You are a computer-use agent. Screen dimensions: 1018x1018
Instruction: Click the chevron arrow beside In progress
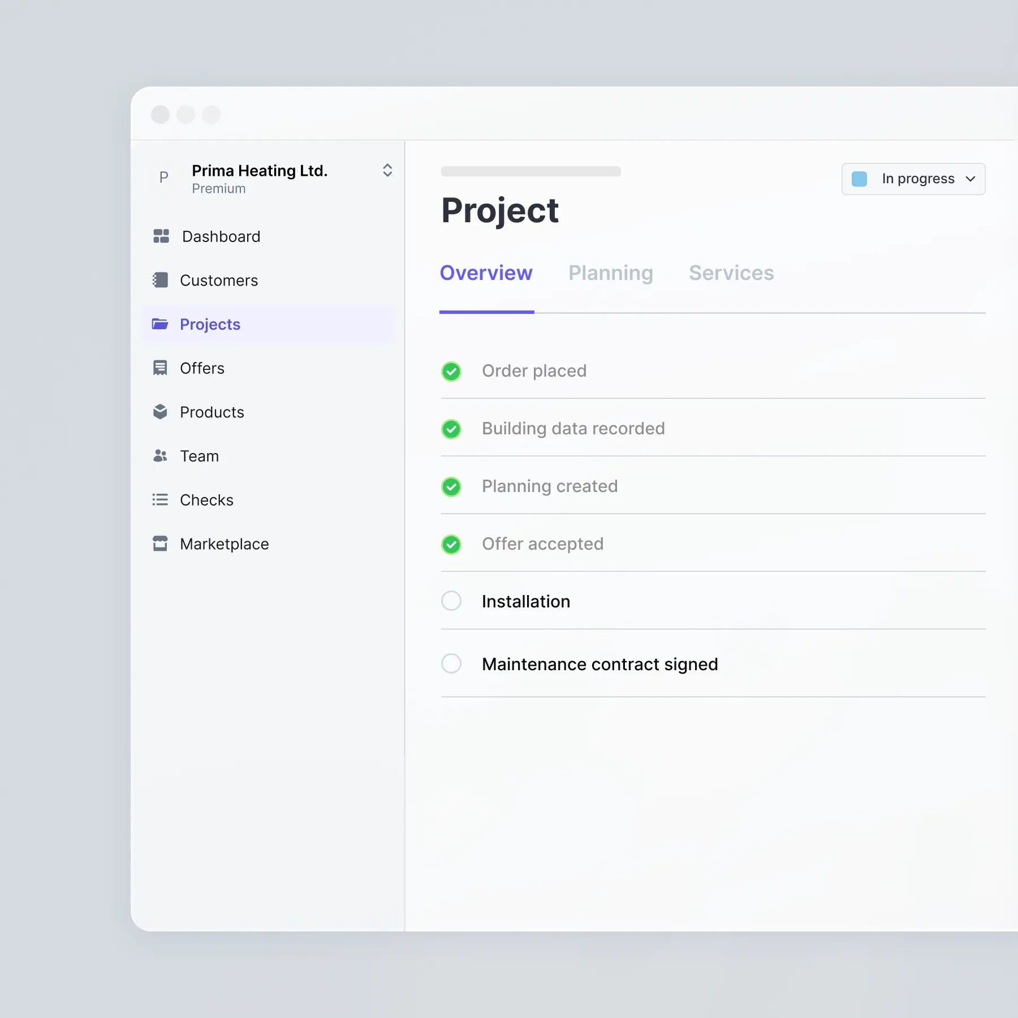point(970,179)
